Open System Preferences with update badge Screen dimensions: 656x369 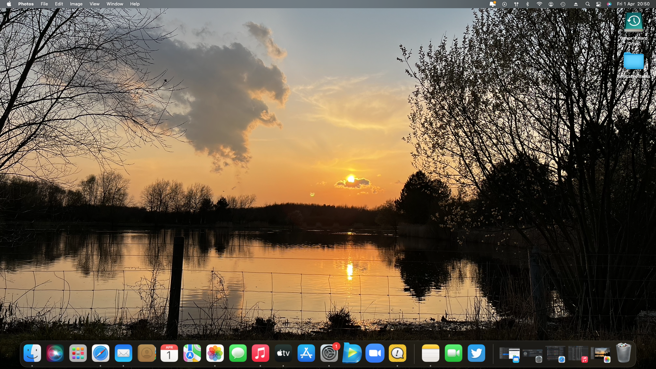[x=329, y=353]
